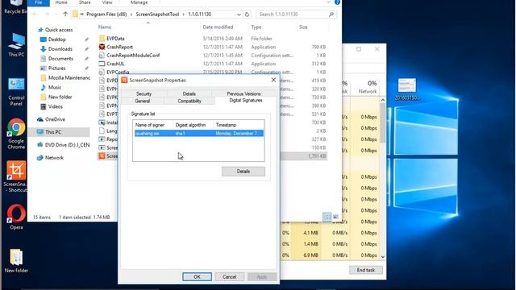Launch ScreenSnapshot shortcut on desktop
This screenshot has width=516, height=290.
click(16, 177)
